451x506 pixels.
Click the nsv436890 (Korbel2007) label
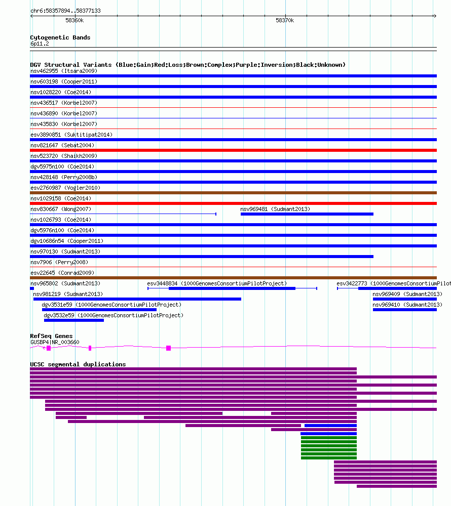click(x=64, y=113)
